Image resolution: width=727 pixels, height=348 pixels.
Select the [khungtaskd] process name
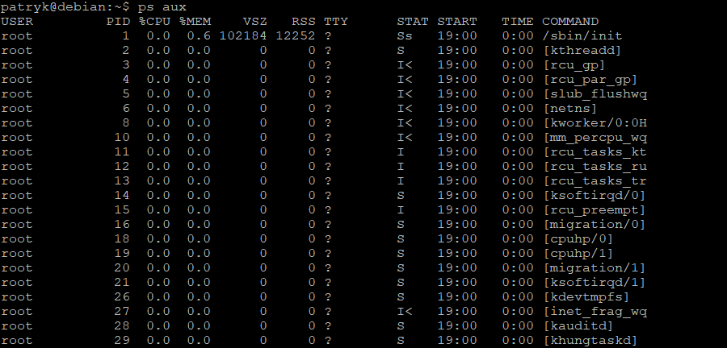tap(590, 340)
